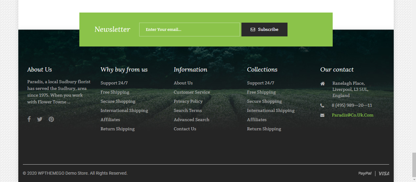Open the Privacy Policy link

[x=188, y=101]
